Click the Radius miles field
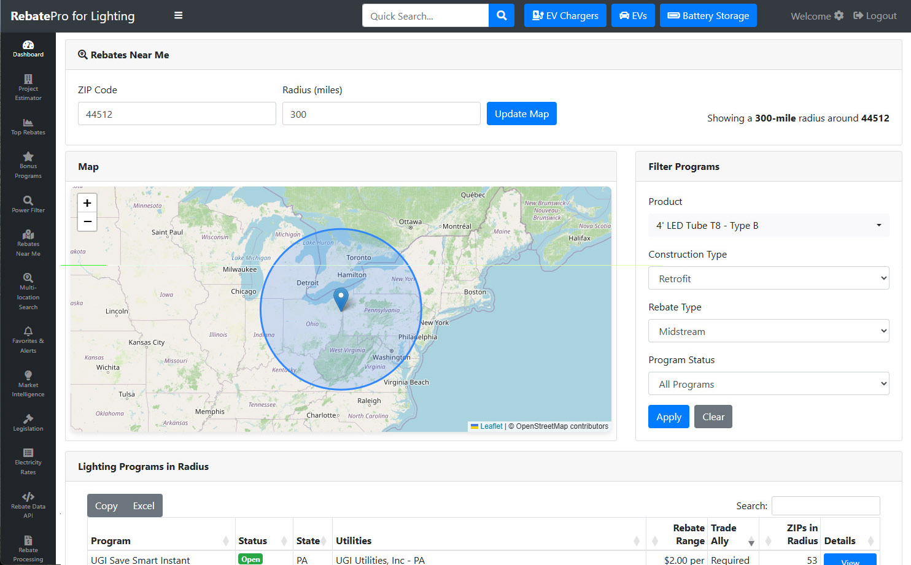 (x=381, y=113)
